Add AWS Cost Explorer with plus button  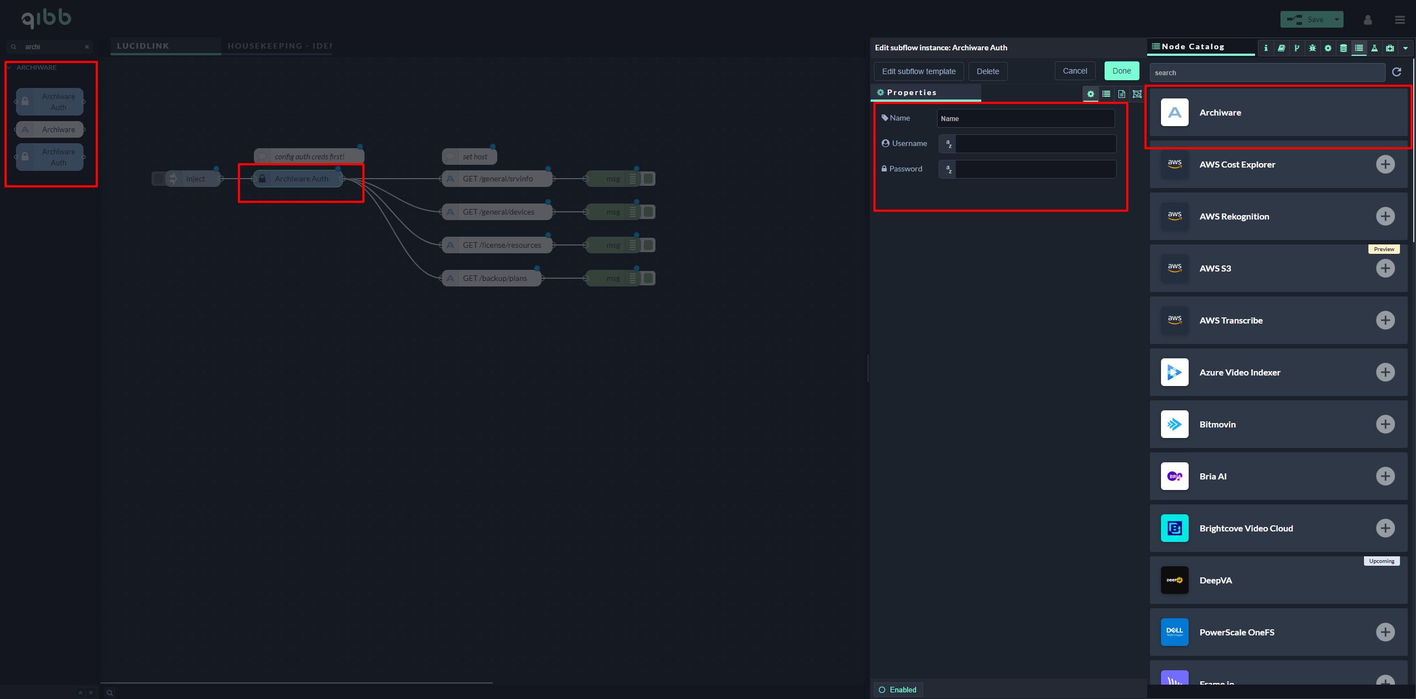point(1385,164)
